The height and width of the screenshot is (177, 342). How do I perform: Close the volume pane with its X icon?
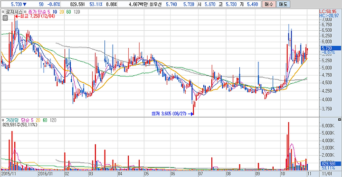[x=339, y=120]
